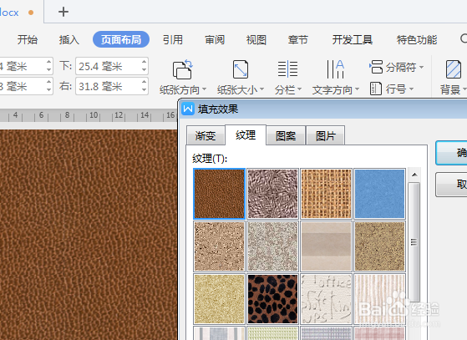Click the texture list scroll up arrow
This screenshot has height=340, width=467.
[x=414, y=175]
